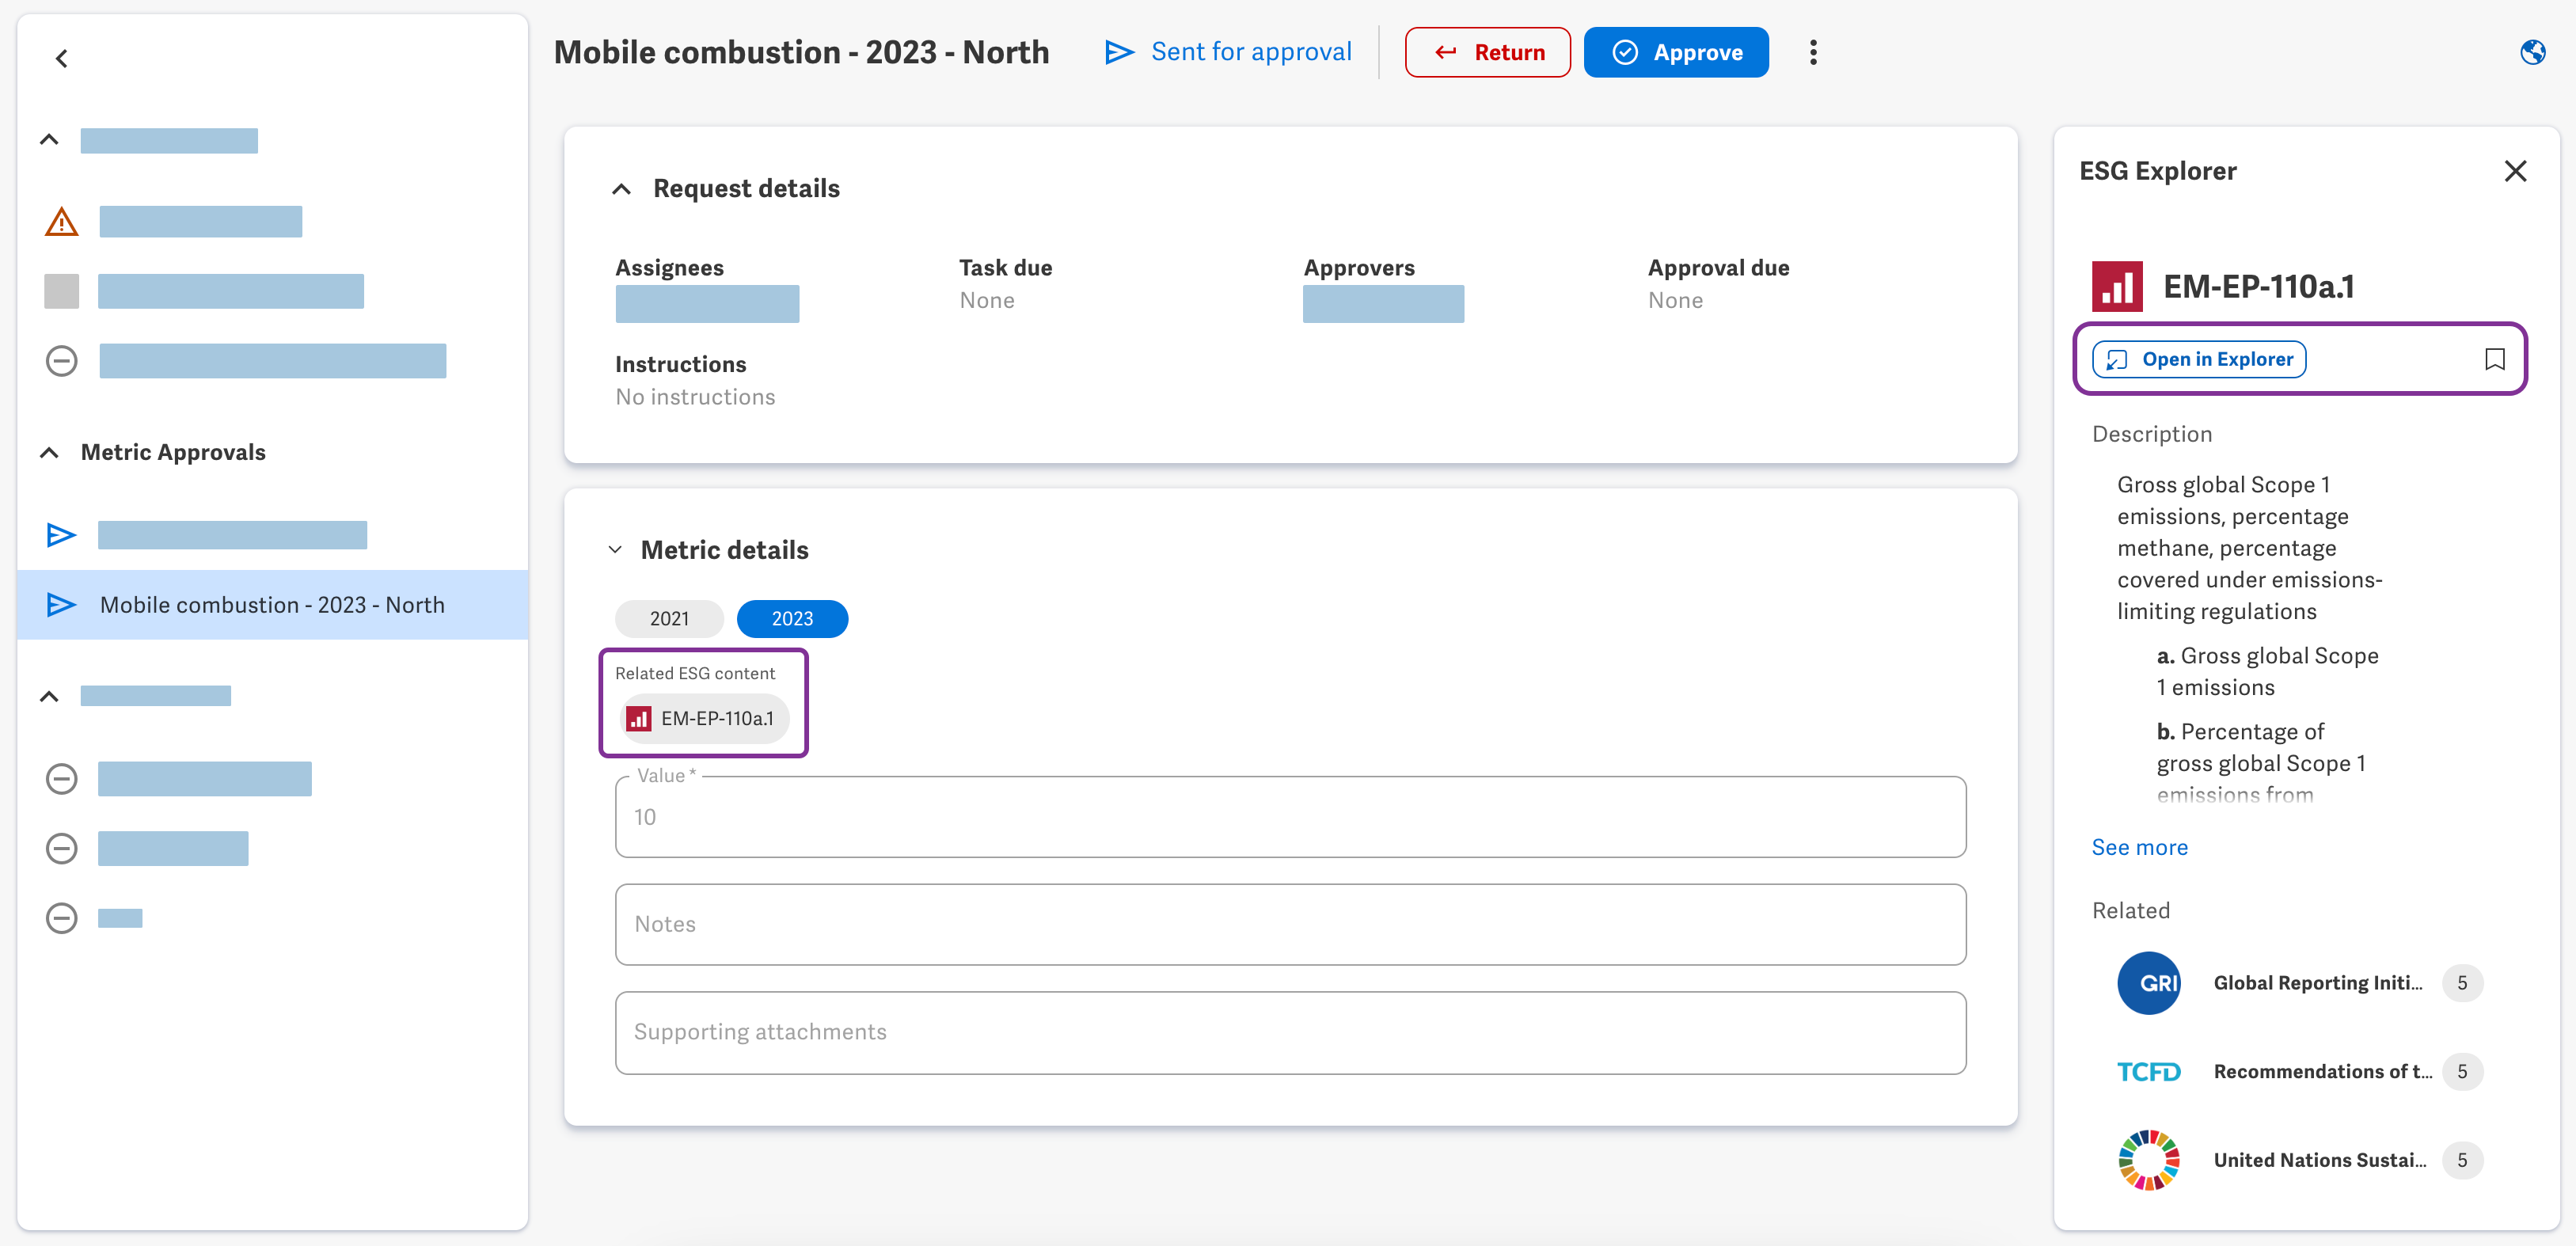This screenshot has height=1246, width=2576.
Task: Switch to the 2021 tab
Action: (668, 618)
